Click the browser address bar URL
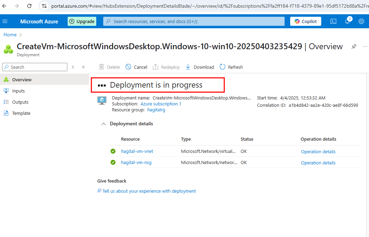Screen dimensions: 369x237 [x=210, y=6]
